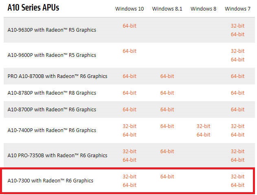Click the Windows 8.1 column header
The height and width of the screenshot is (195, 257).
click(x=167, y=9)
